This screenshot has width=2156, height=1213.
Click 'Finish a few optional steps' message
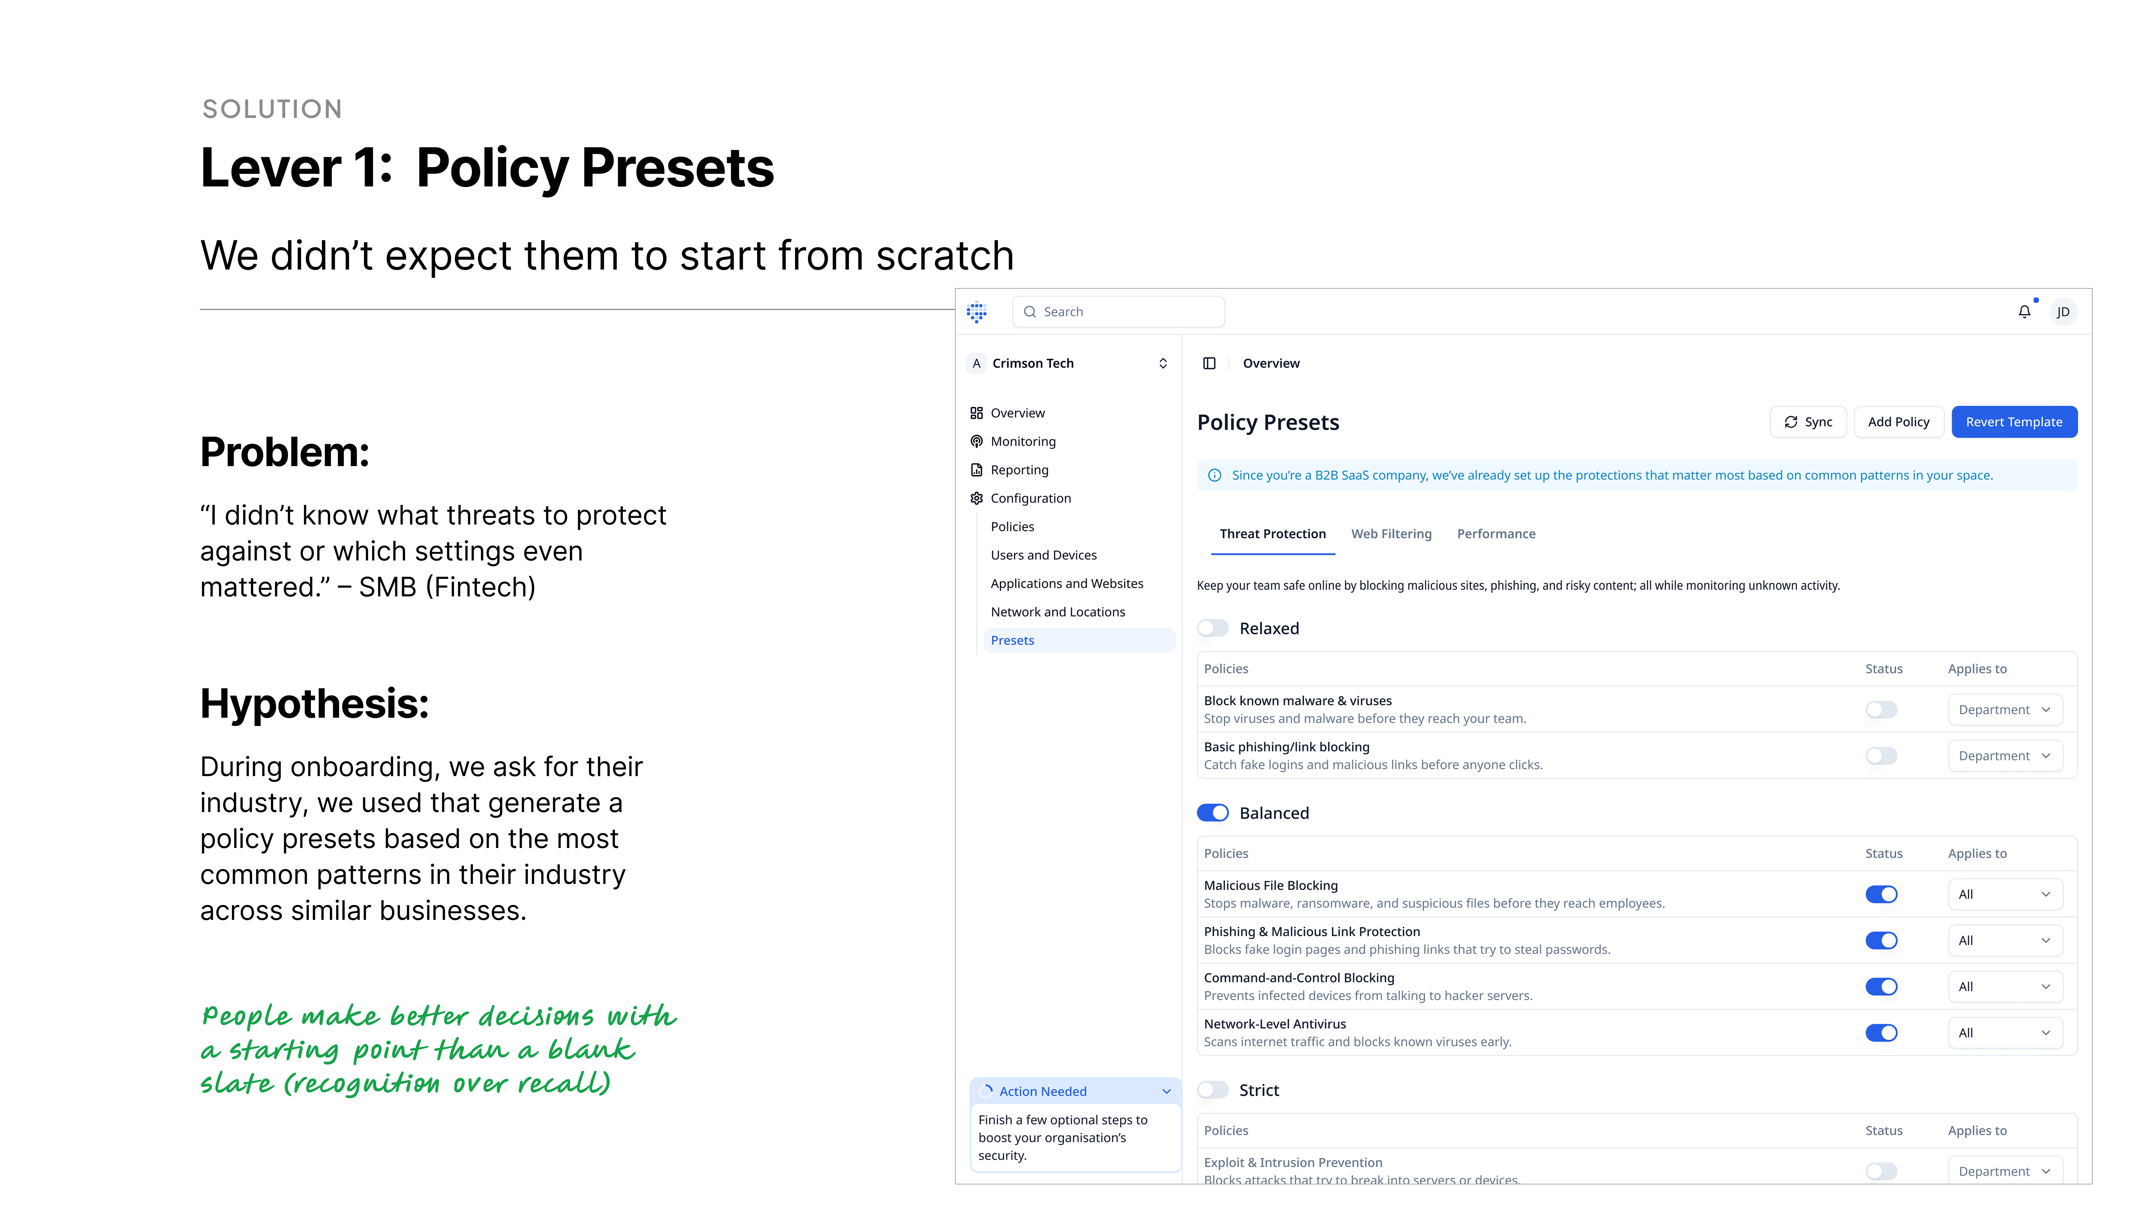[1063, 1138]
